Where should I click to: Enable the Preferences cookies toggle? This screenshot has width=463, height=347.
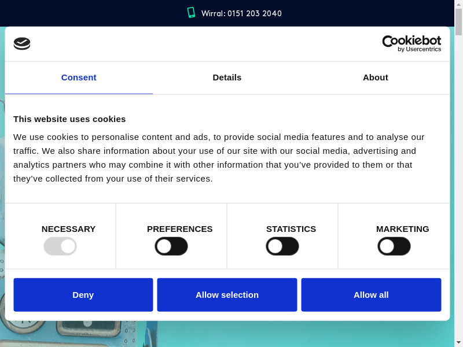(x=171, y=246)
